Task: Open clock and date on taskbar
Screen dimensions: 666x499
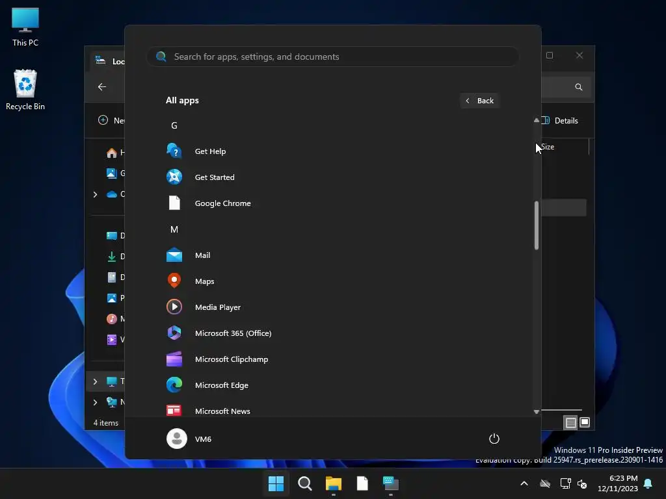Action: pos(618,483)
